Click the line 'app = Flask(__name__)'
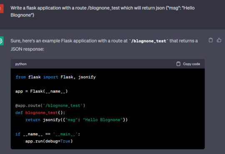 pos(41,91)
